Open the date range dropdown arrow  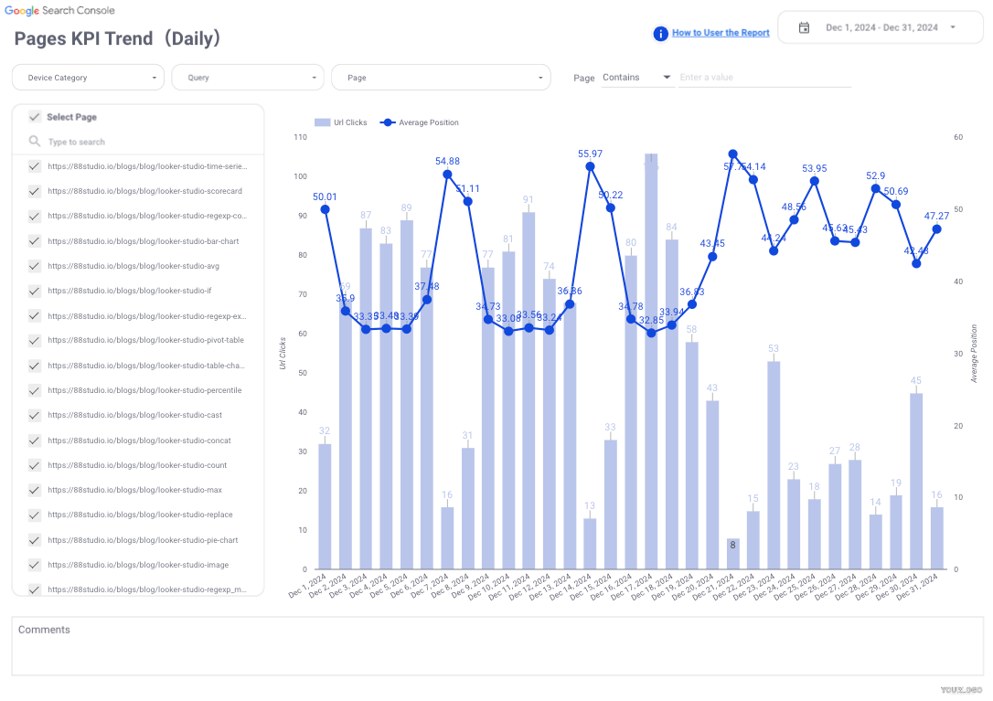953,27
